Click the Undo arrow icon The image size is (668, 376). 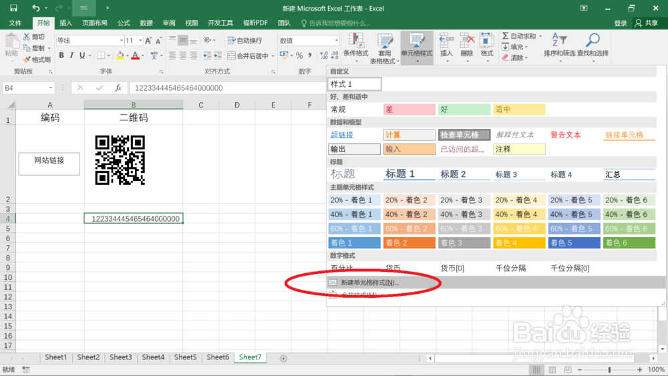(x=36, y=8)
